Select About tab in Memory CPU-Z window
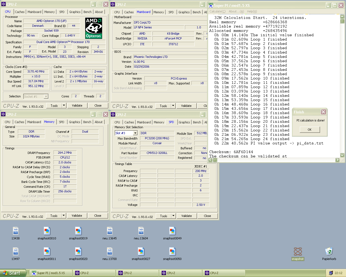Image resolution: width=346 pixels, height=277 pixels. [x=99, y=122]
